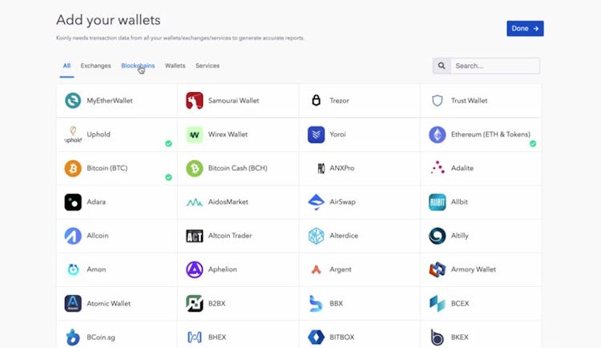This screenshot has width=601, height=348.
Task: Click the 'Trust Wallet' name text
Action: (469, 100)
